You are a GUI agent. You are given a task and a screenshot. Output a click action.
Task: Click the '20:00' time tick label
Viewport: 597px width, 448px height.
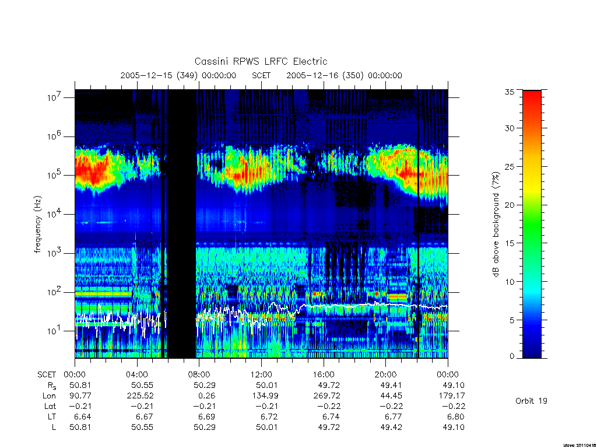point(385,374)
